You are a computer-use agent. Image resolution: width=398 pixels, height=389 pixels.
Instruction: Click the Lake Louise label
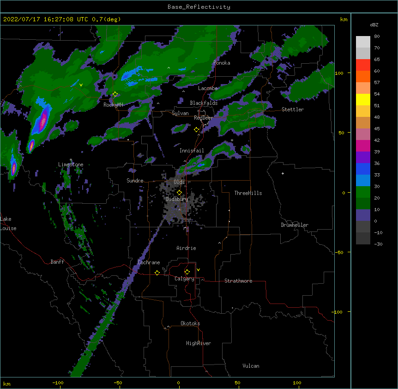[x=8, y=224]
